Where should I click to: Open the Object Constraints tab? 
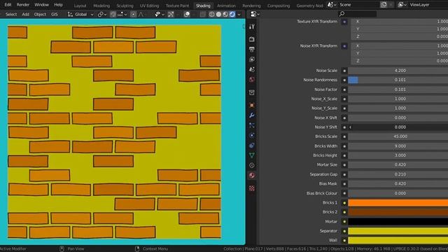pyautogui.click(x=252, y=146)
